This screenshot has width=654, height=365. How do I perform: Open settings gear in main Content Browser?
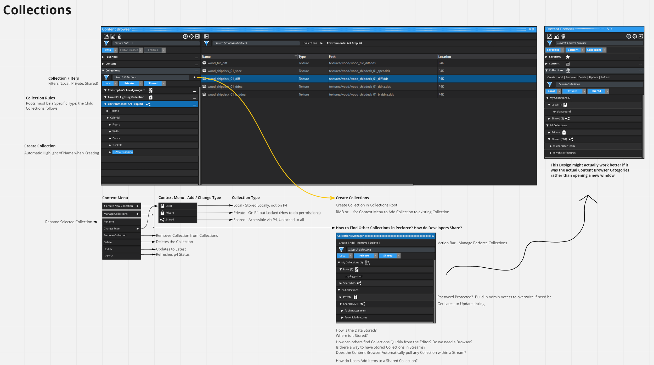point(191,37)
